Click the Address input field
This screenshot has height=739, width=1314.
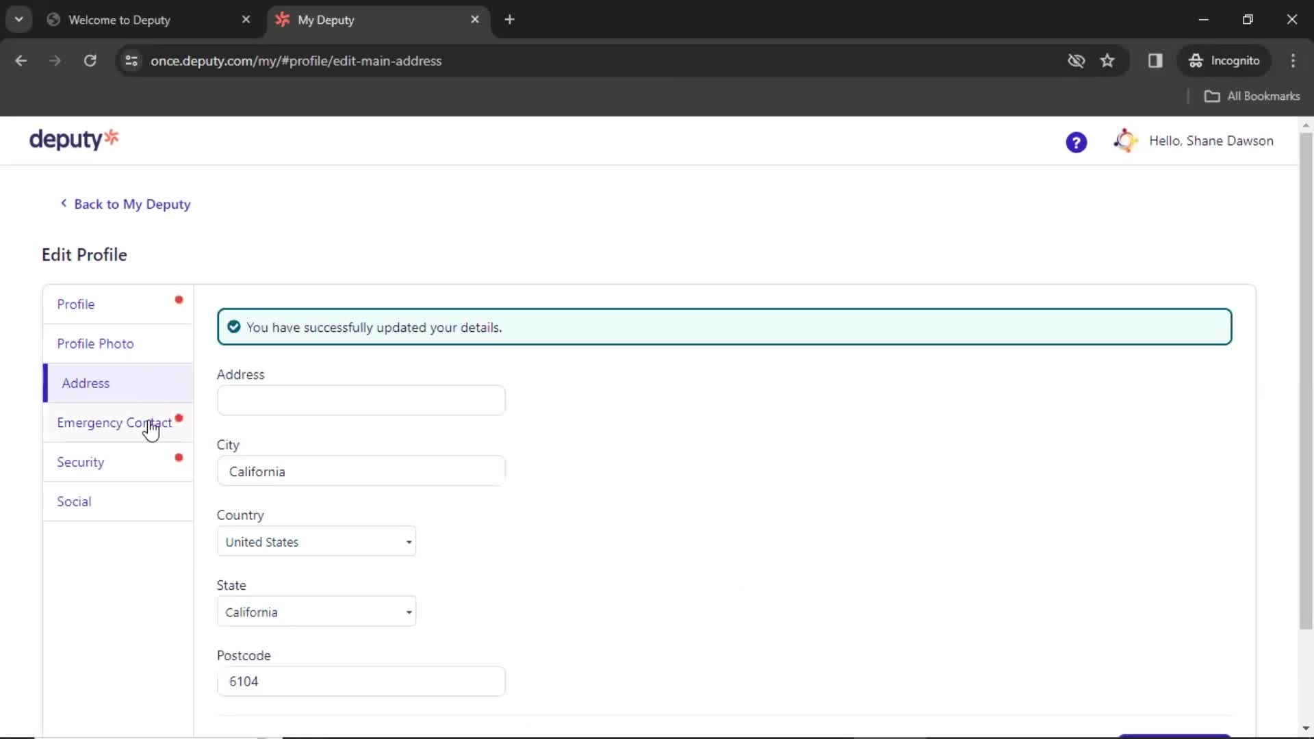pyautogui.click(x=361, y=400)
